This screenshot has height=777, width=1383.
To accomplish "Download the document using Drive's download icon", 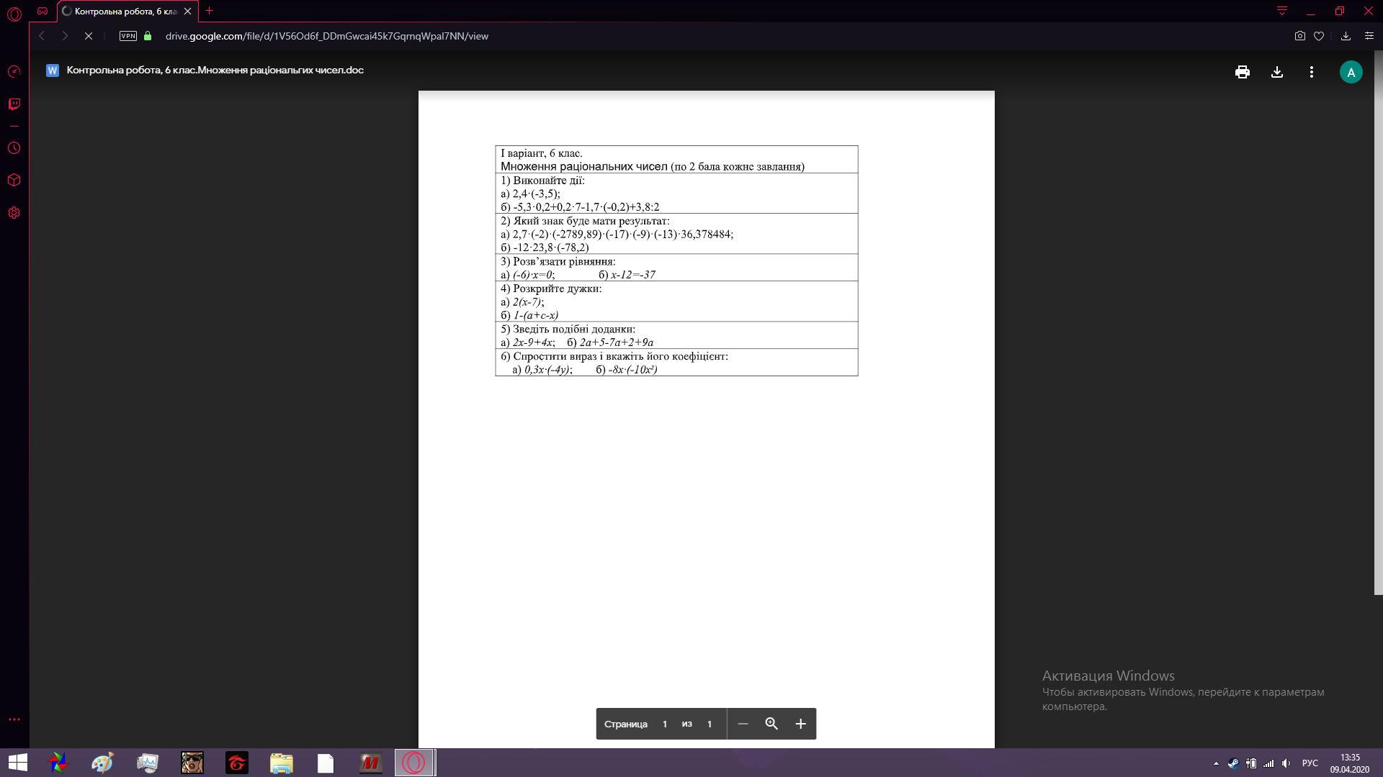I will (1276, 72).
